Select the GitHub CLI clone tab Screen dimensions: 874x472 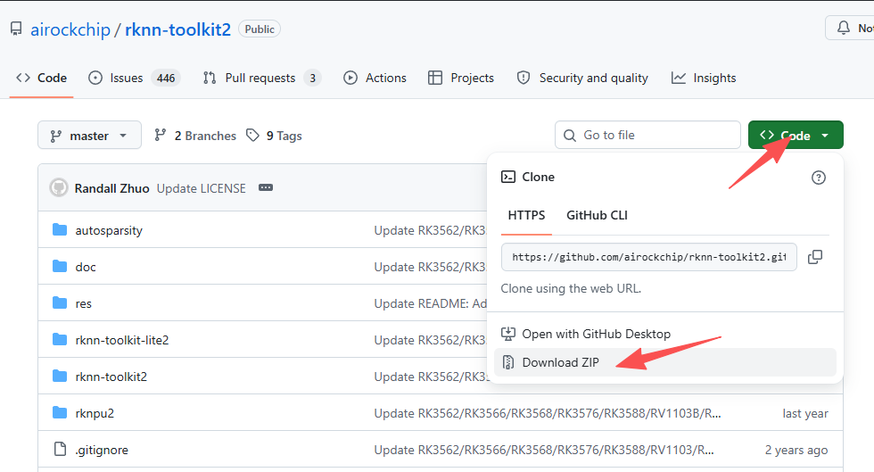(x=597, y=215)
